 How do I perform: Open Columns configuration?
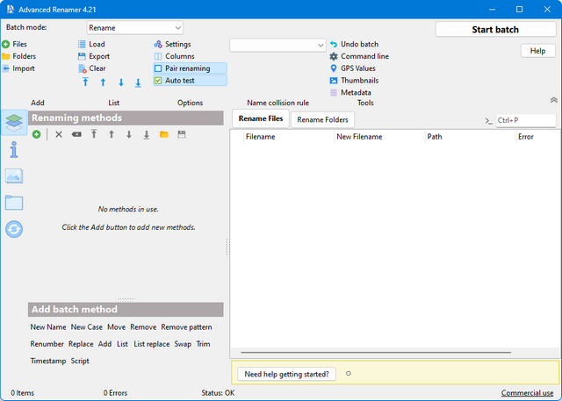174,56
